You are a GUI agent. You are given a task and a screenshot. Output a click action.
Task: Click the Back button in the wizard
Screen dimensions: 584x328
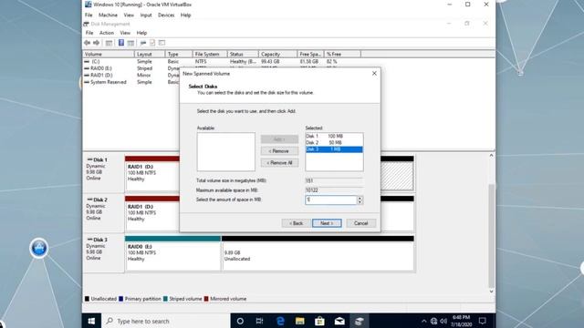click(296, 223)
